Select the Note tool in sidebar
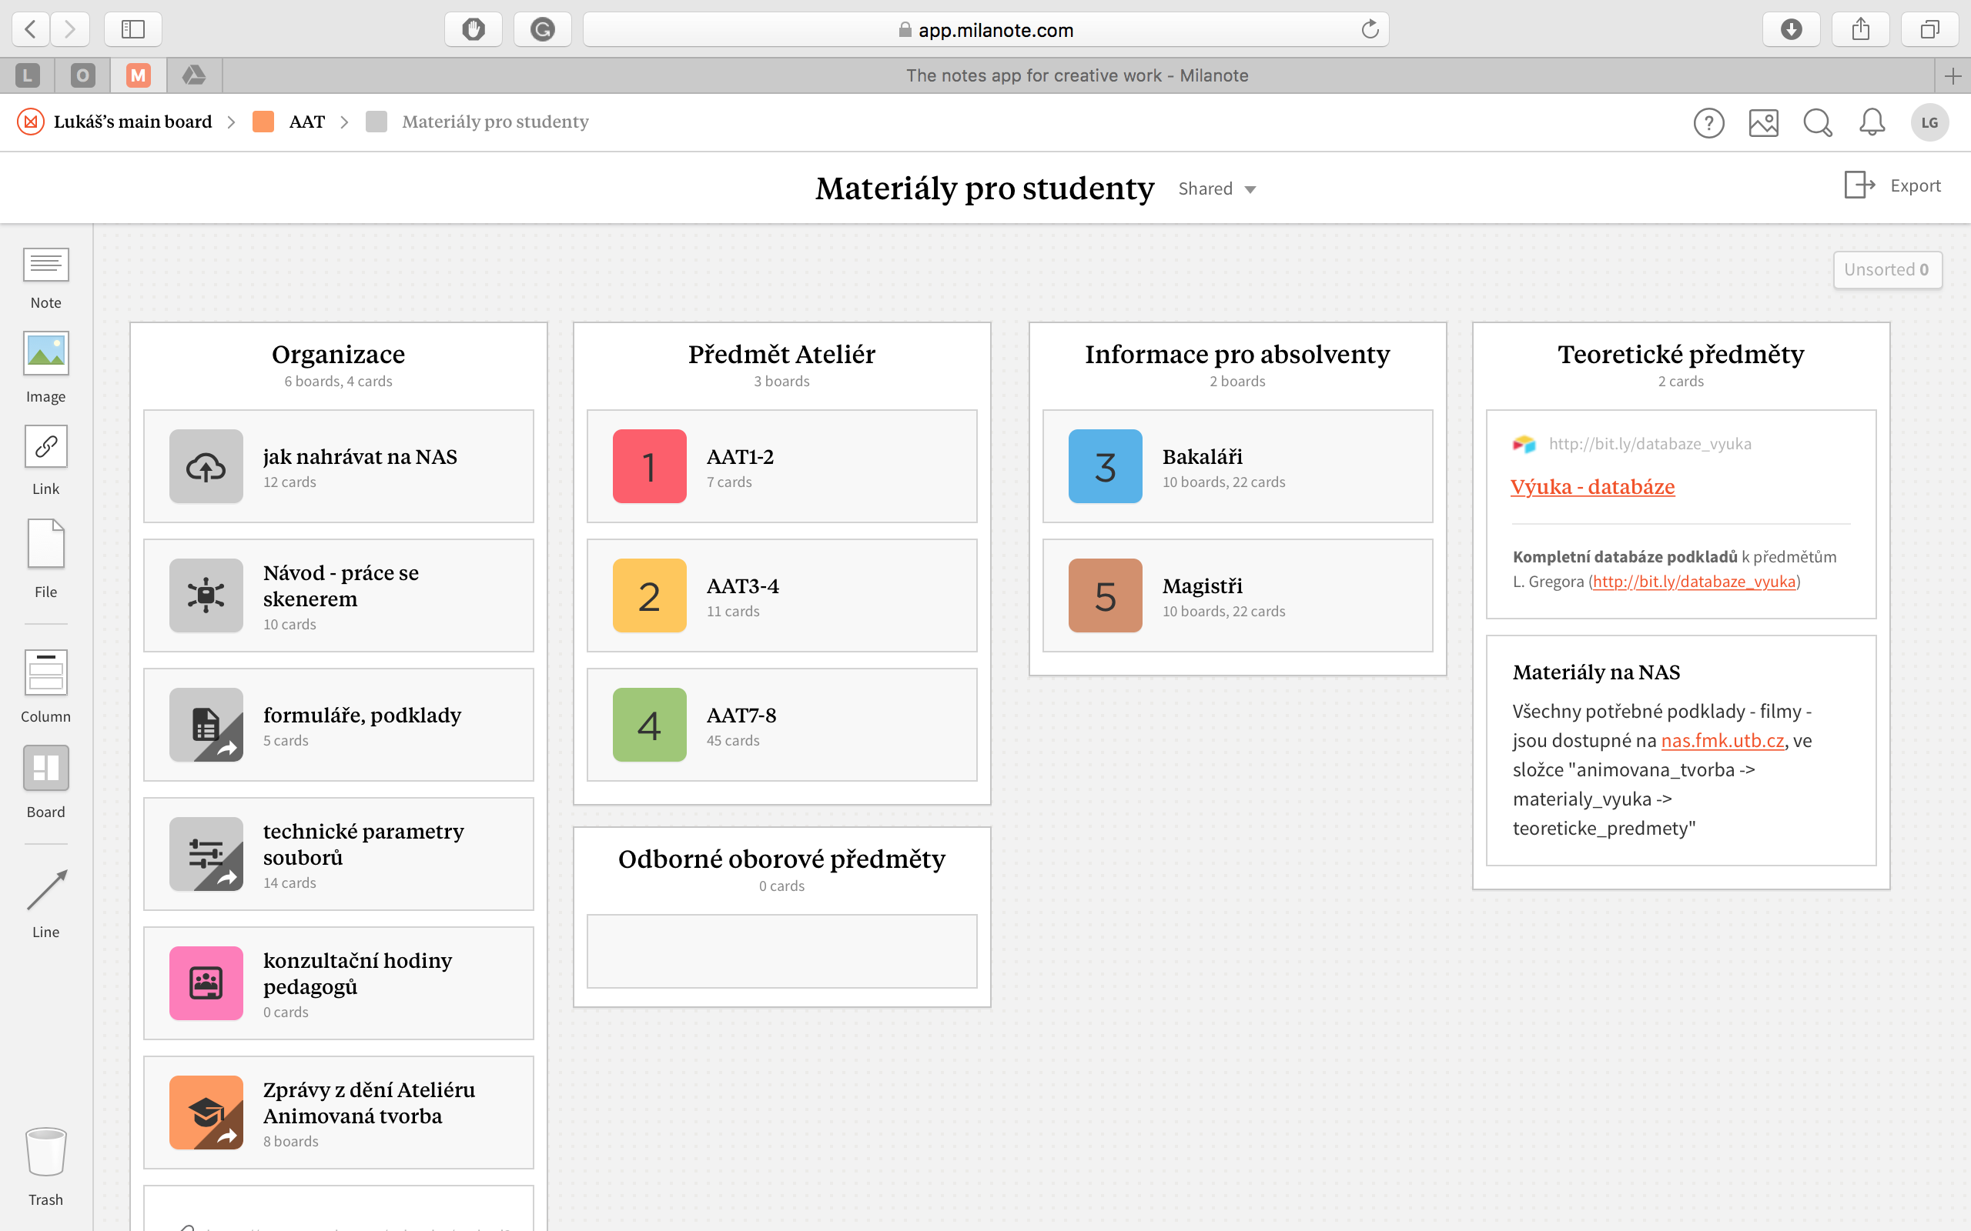The image size is (1971, 1231). pos(45,265)
